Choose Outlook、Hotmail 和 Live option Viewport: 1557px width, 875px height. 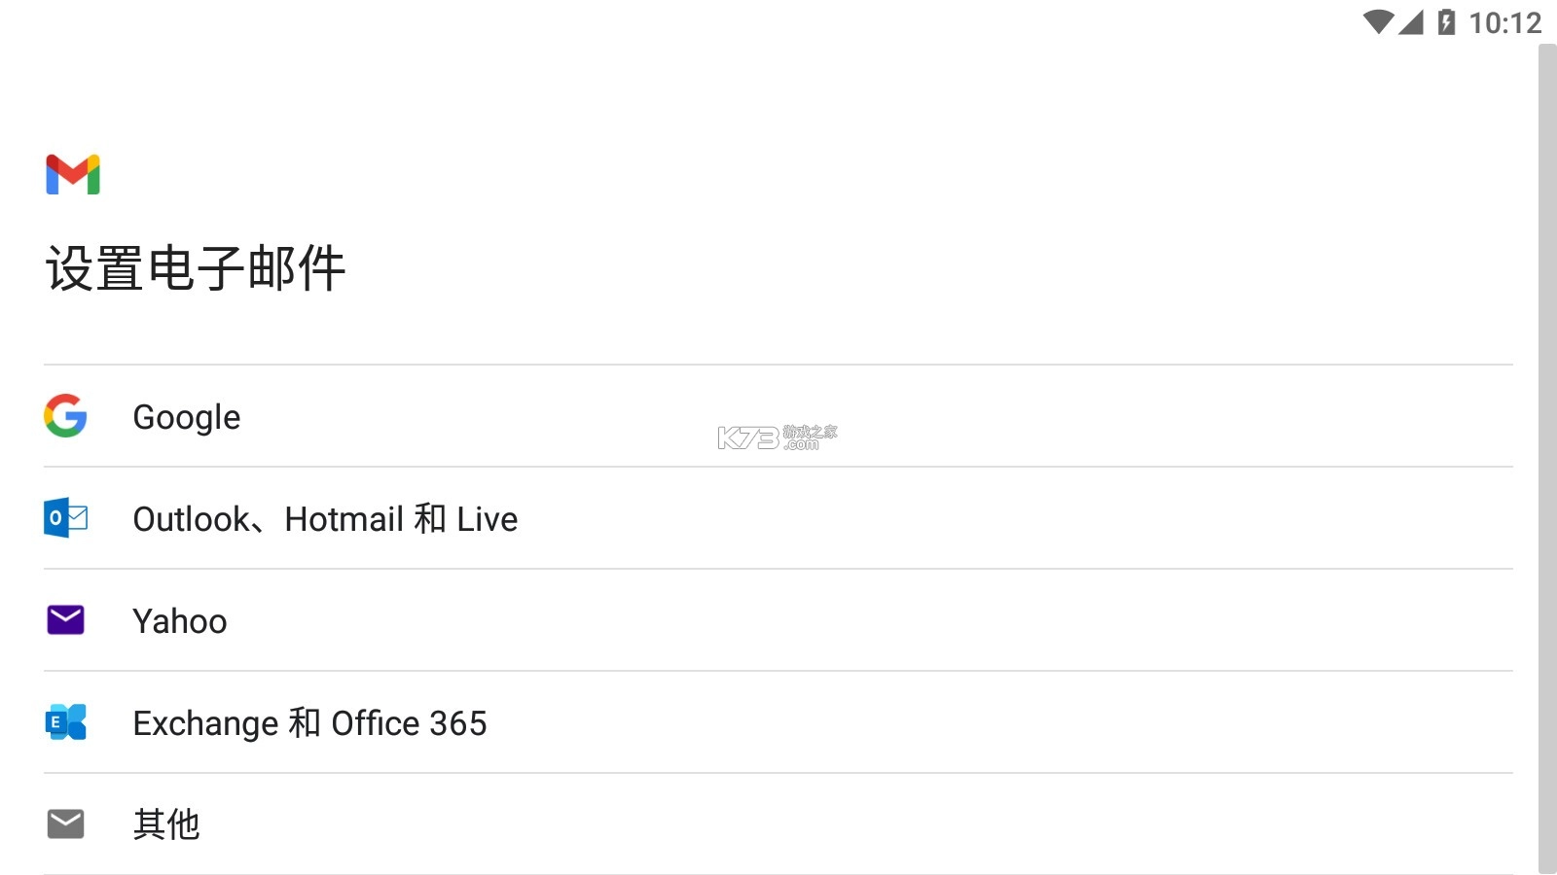tap(326, 518)
